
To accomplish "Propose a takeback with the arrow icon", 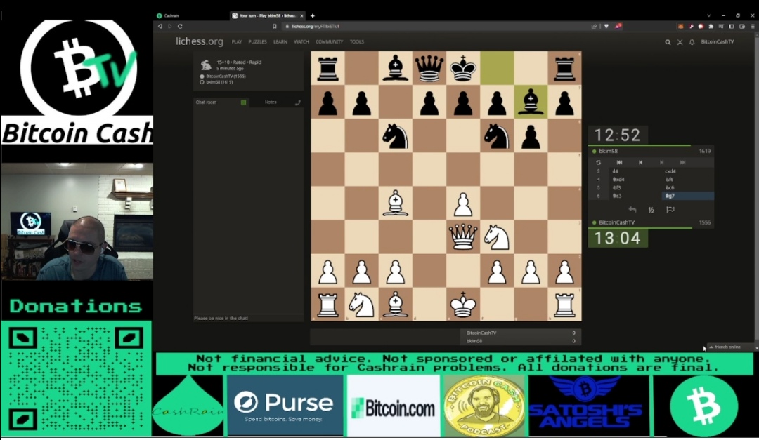I will [632, 209].
